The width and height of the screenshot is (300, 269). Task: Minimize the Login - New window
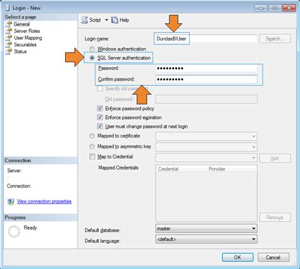point(261,8)
